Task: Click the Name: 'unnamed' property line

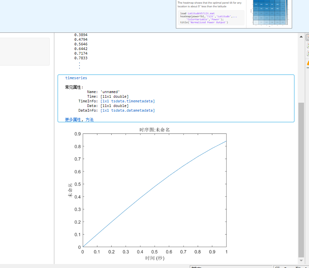Action: point(103,92)
